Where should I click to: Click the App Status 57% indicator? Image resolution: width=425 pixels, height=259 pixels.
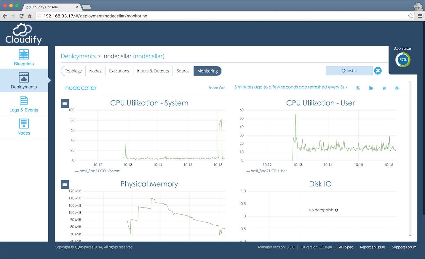(403, 60)
